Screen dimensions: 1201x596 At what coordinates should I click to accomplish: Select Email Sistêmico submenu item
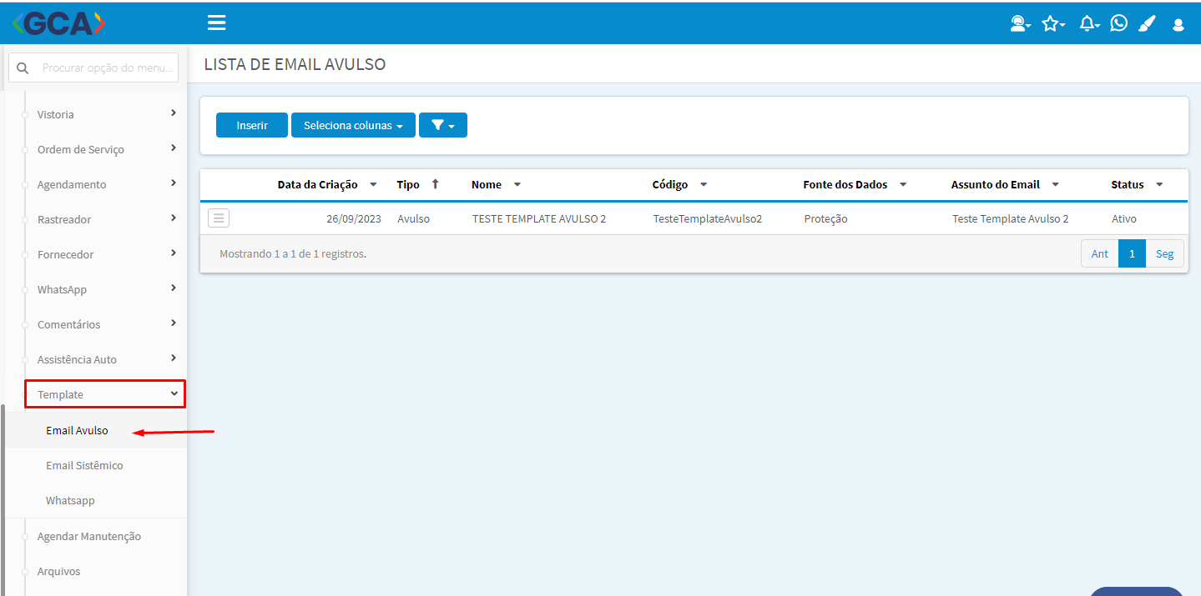tap(84, 466)
